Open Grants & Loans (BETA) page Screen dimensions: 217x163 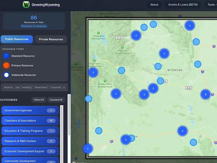(183, 5)
